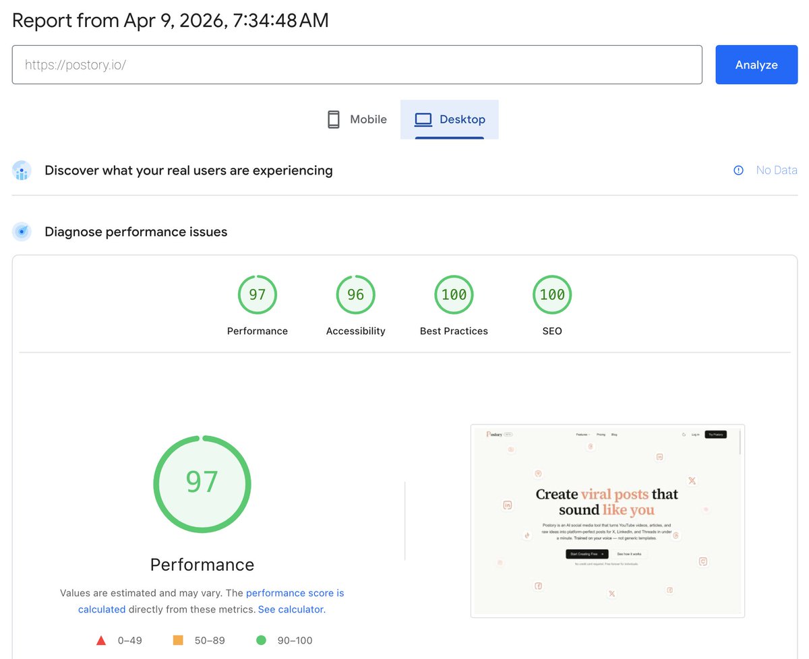Click the SEO label
Viewport: 809px width, 659px height.
[x=552, y=331]
